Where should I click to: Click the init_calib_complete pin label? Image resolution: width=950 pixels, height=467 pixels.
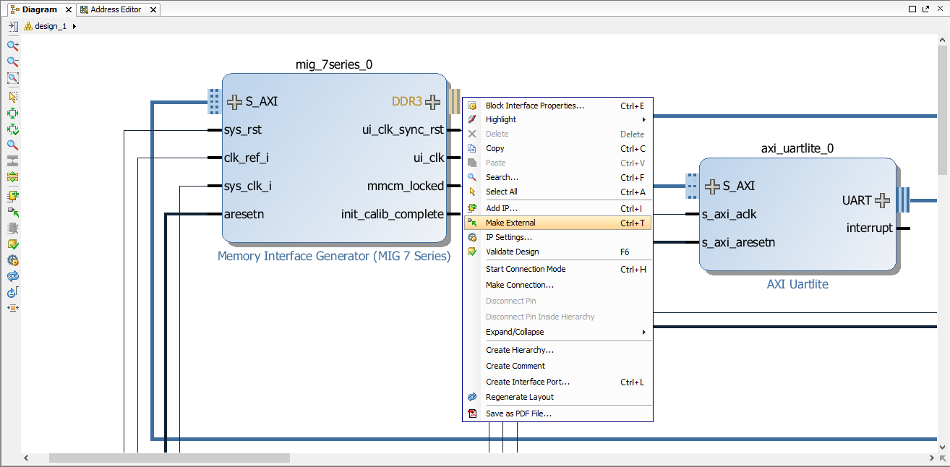click(x=393, y=214)
